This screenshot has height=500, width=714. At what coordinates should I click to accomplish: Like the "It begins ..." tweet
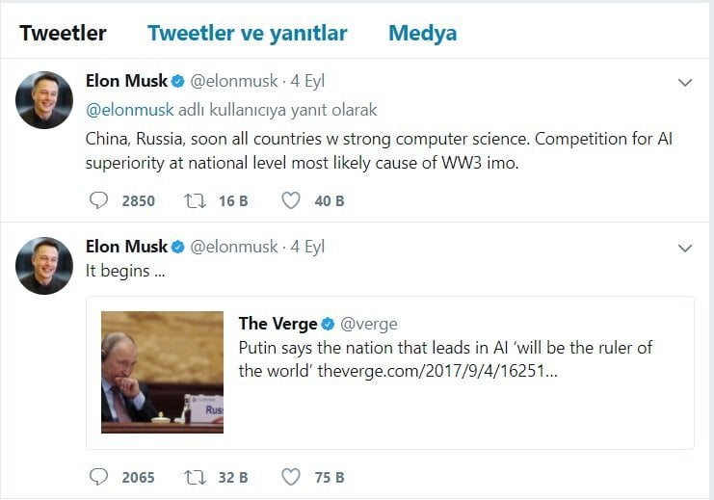tap(291, 477)
